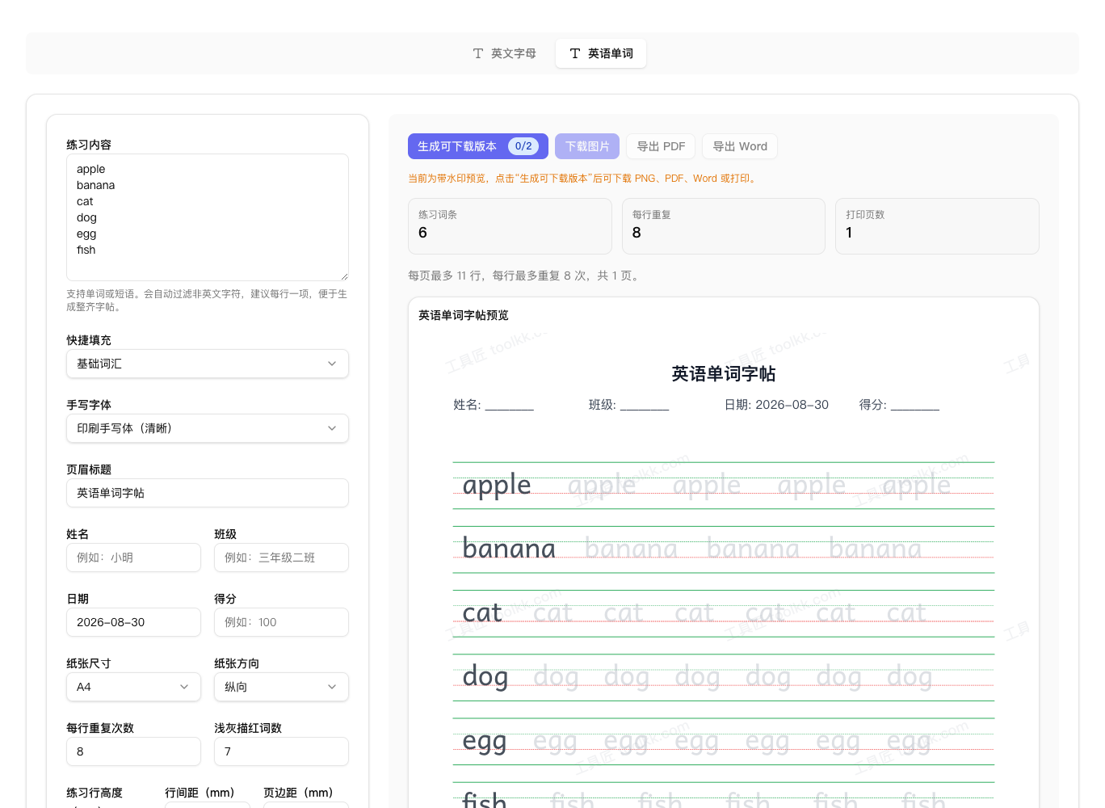Click the chevron arrow of 手写字体

[x=332, y=428]
